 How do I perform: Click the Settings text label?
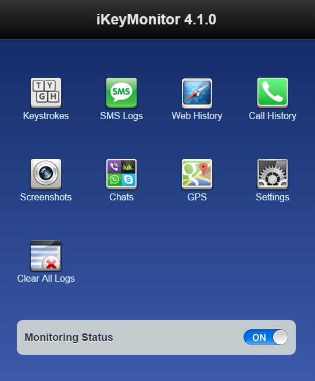[x=273, y=197]
